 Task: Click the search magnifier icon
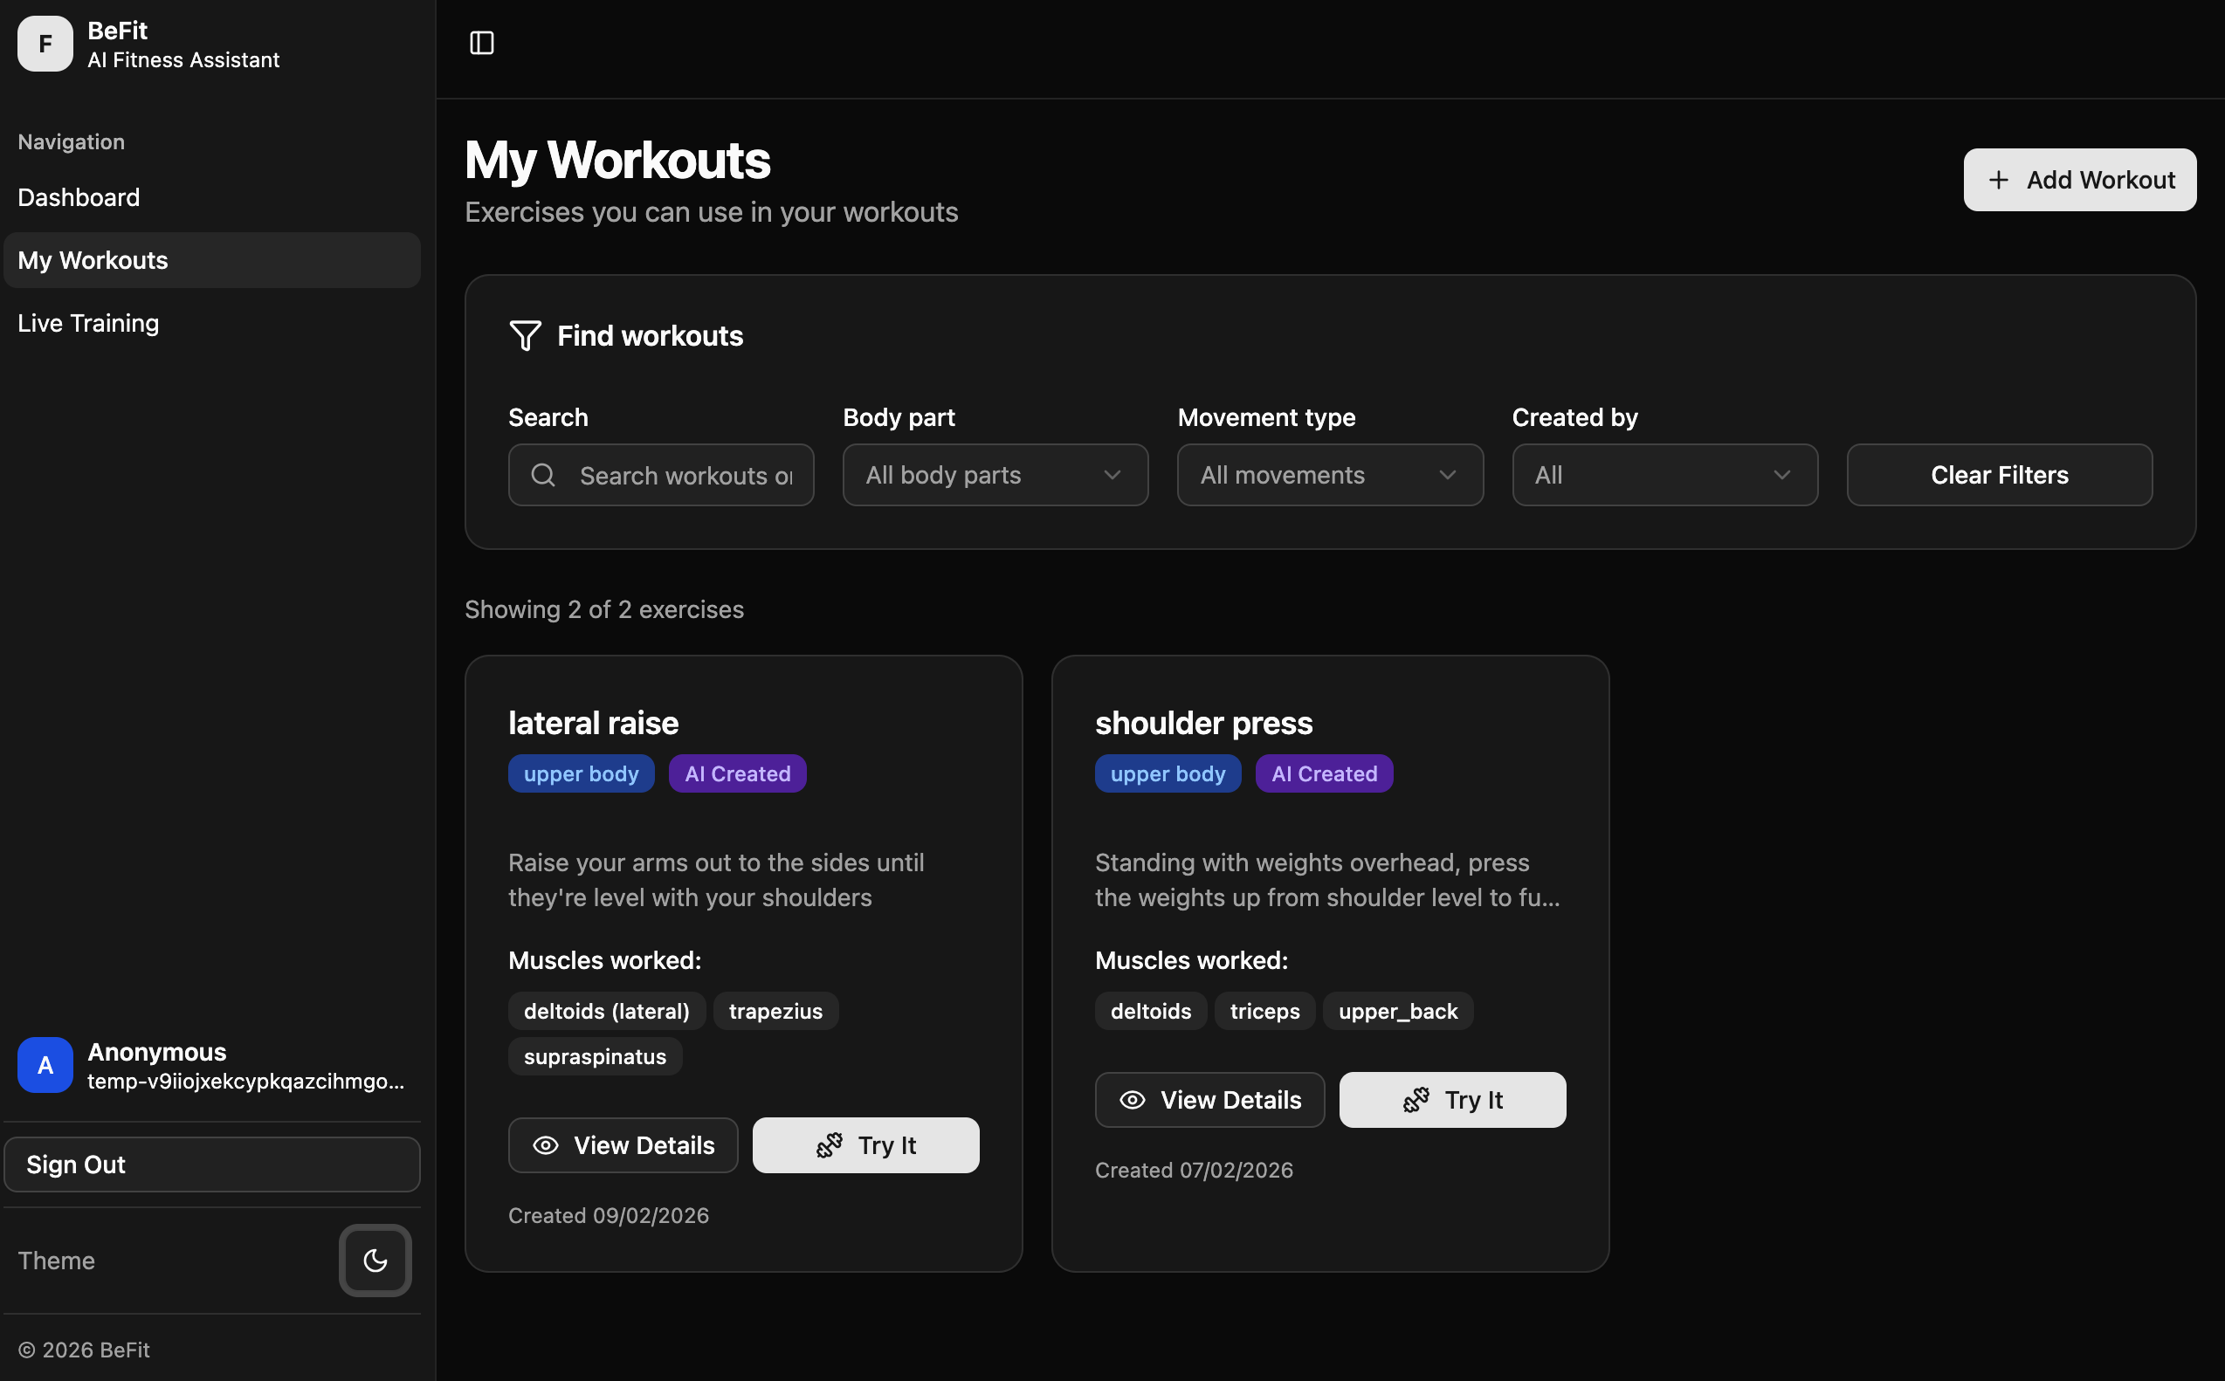[542, 475]
